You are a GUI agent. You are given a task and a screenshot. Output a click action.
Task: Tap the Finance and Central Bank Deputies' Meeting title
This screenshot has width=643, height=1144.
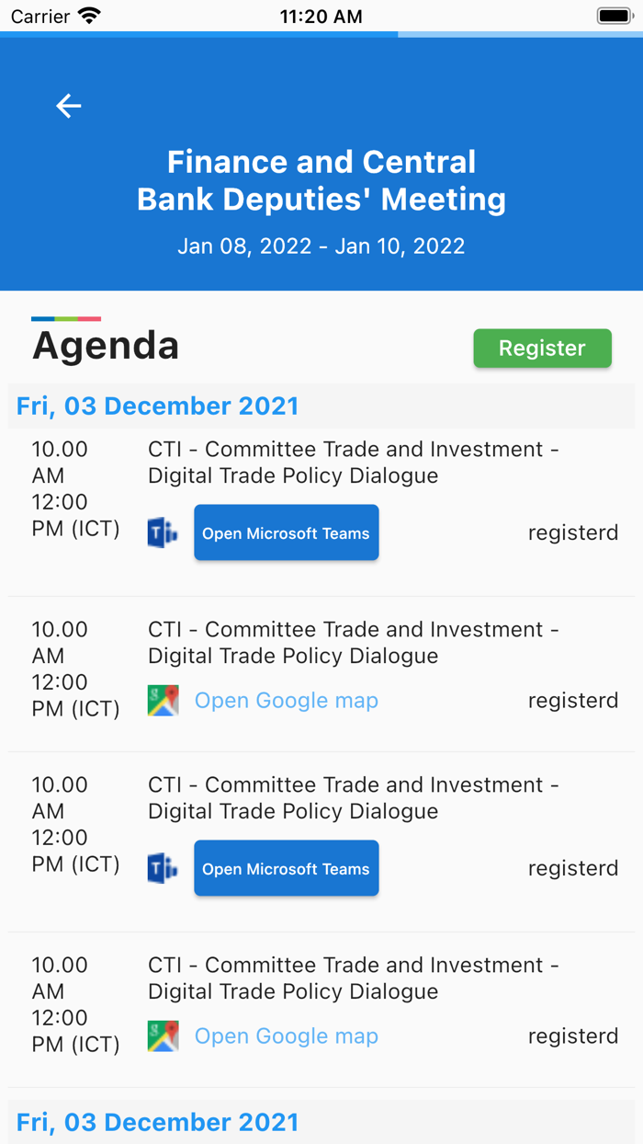tap(321, 180)
